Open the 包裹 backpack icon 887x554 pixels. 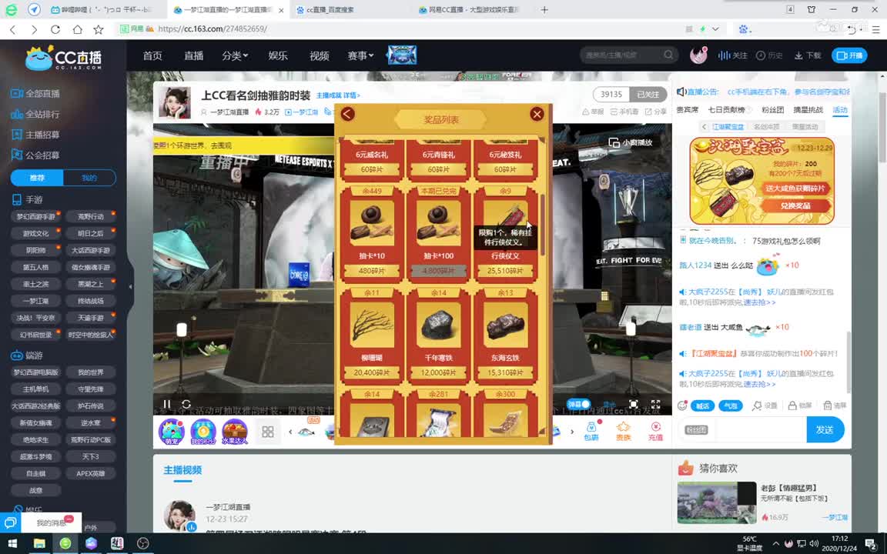(591, 431)
